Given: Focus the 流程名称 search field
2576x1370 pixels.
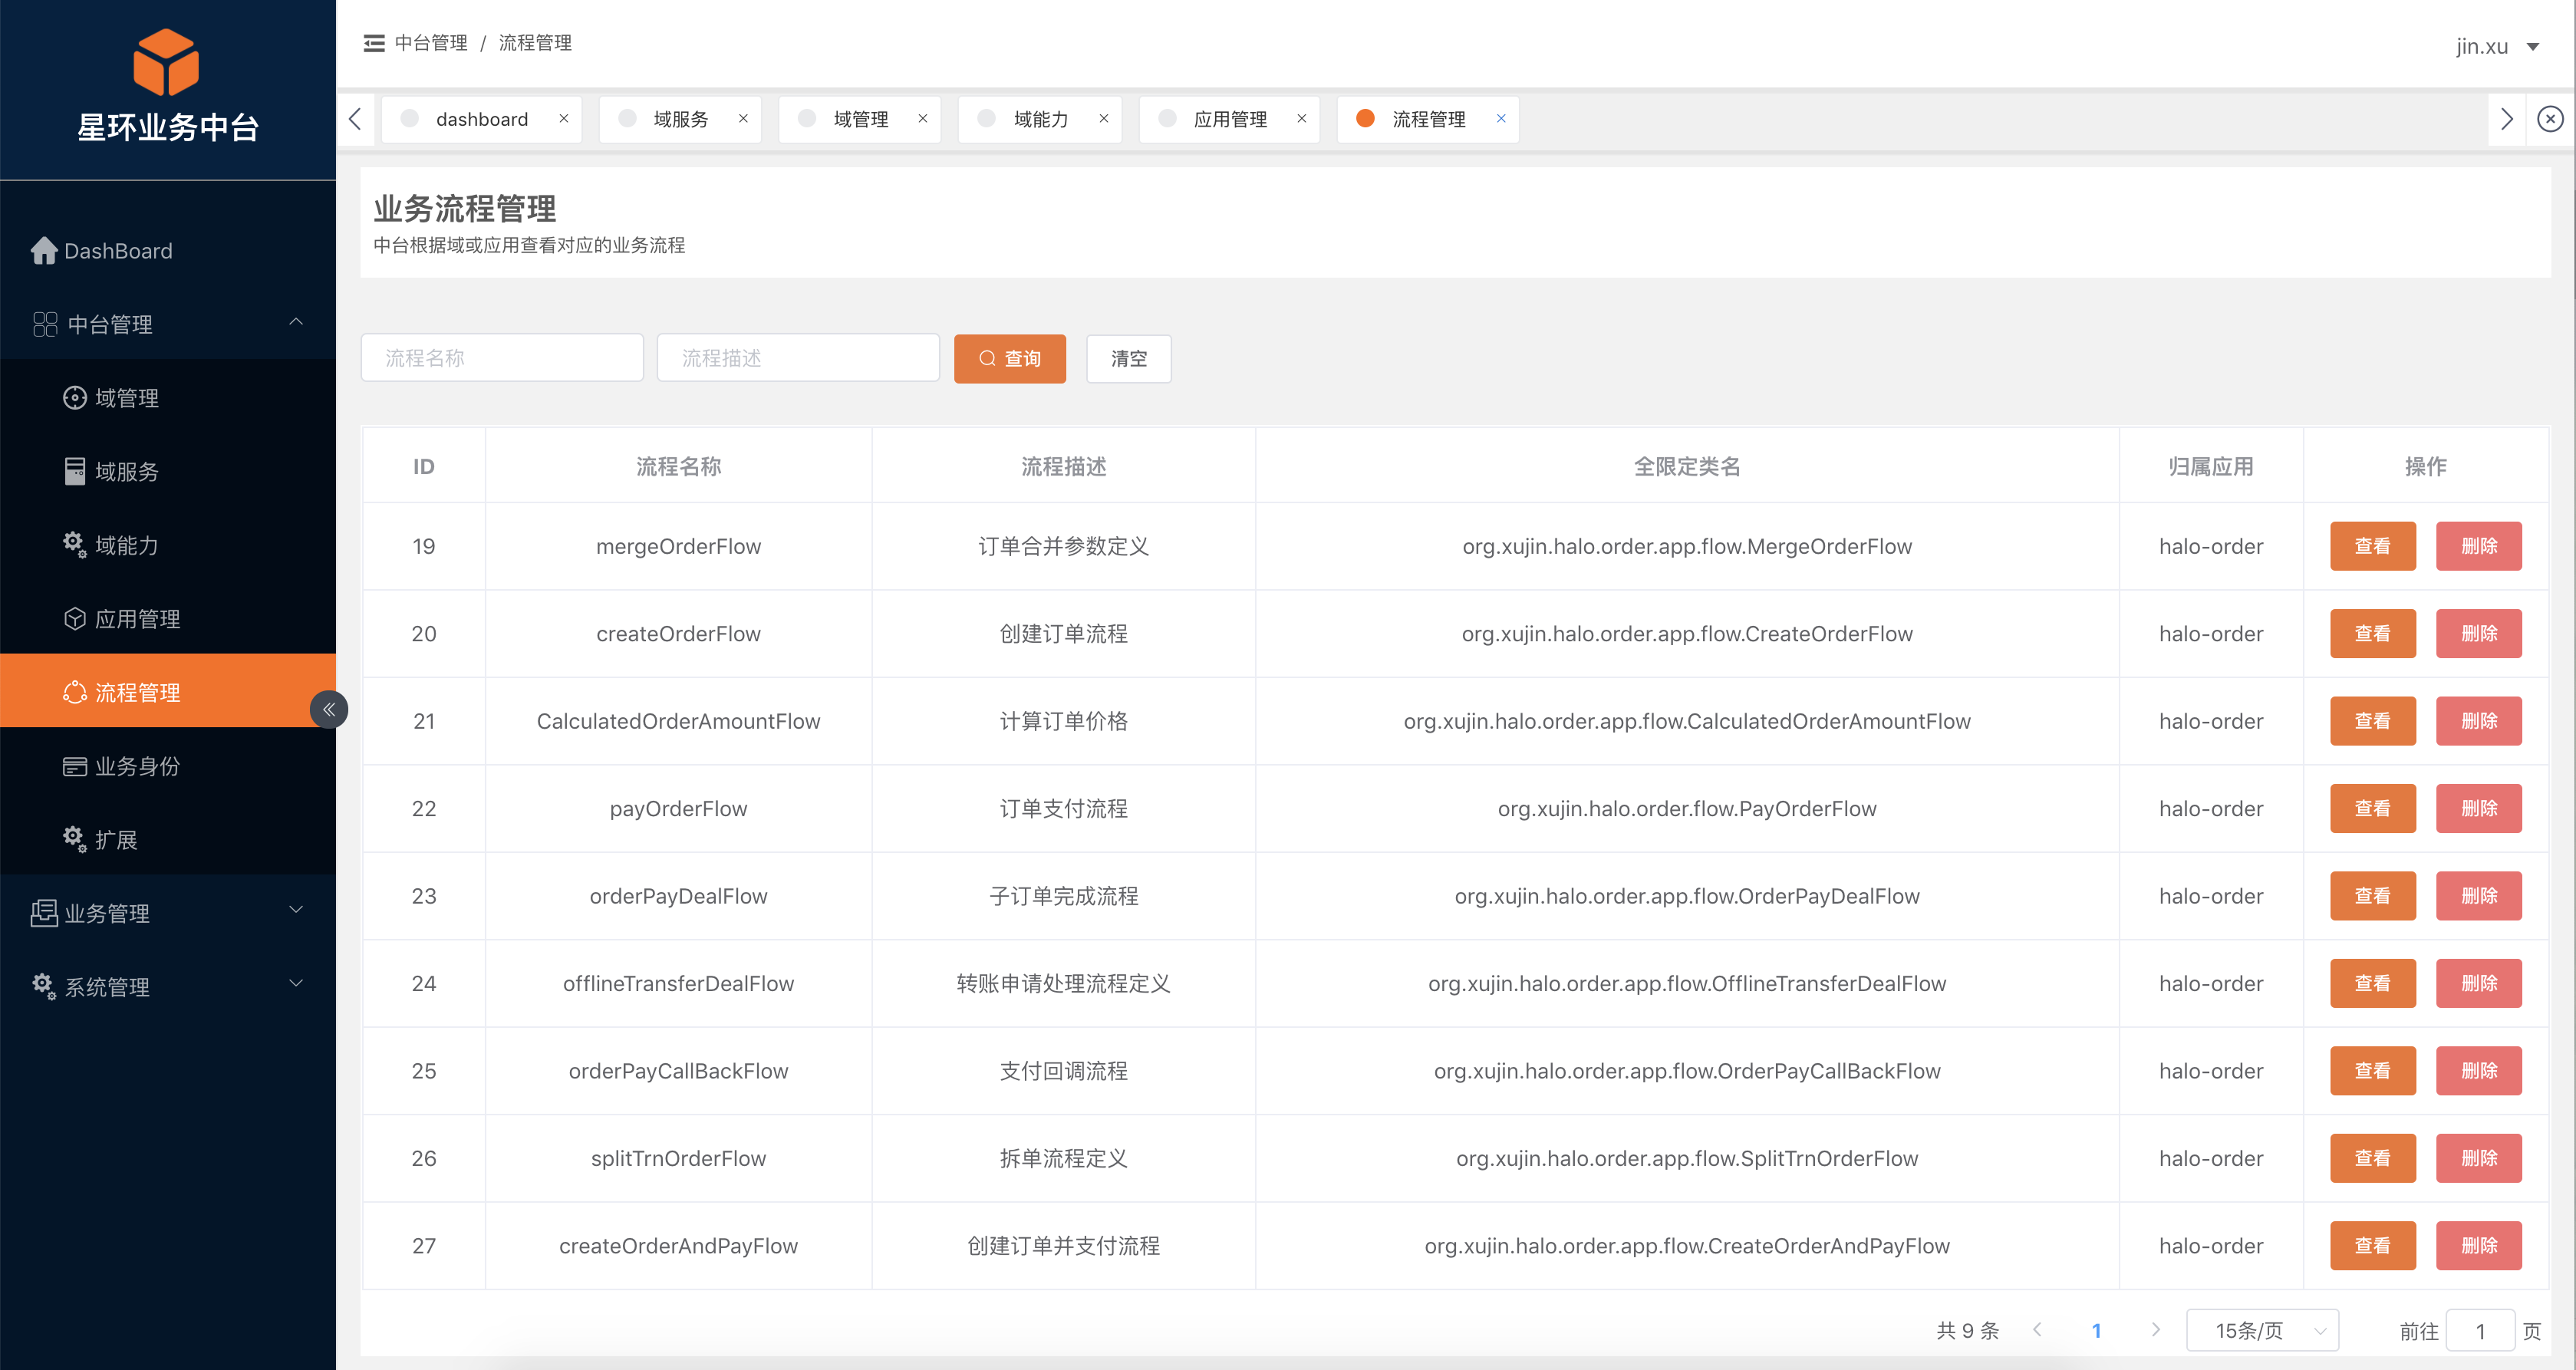Looking at the screenshot, I should pos(502,358).
